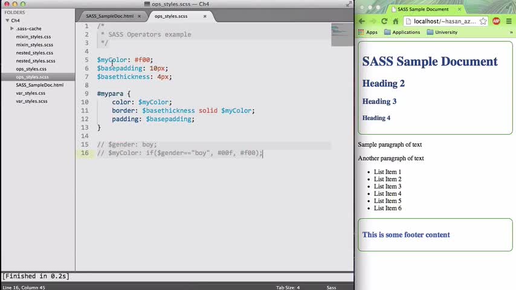Click Chrome back arrow button
The height and width of the screenshot is (290, 516).
point(362,21)
